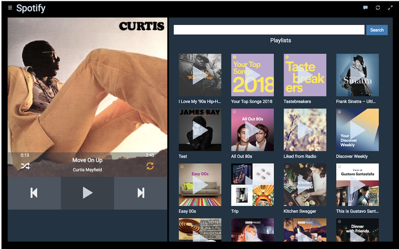Click the 'Move On Up' song title

87,160
